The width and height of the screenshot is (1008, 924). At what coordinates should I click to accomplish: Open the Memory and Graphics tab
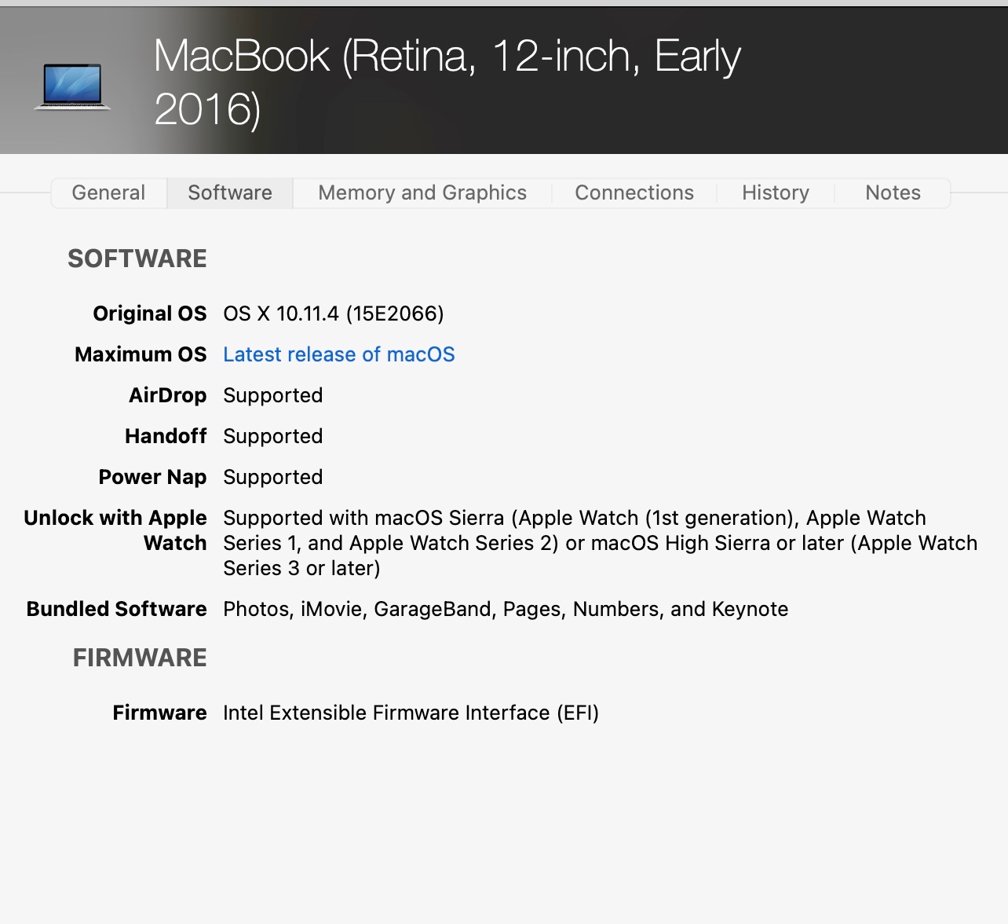[x=422, y=192]
